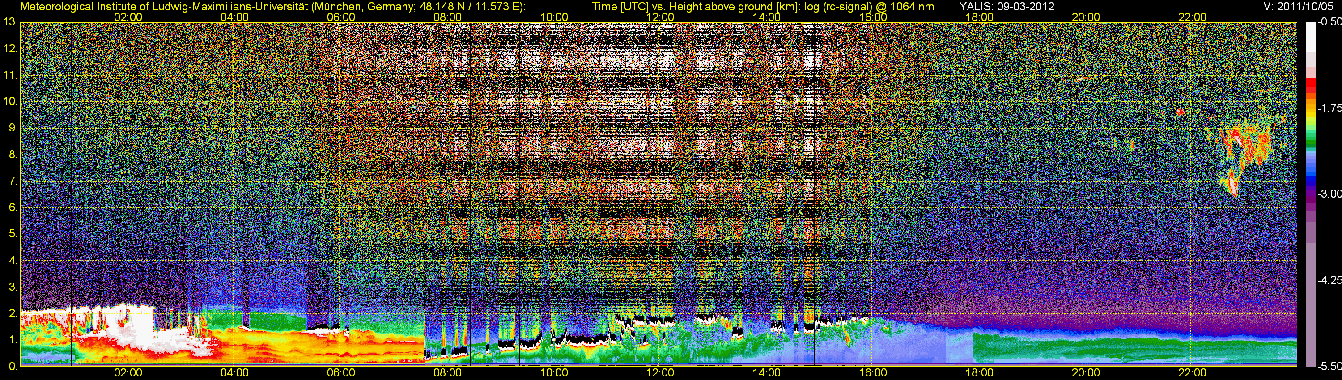Click the -0.50 color scale value
This screenshot has width=1342, height=380.
[1329, 22]
